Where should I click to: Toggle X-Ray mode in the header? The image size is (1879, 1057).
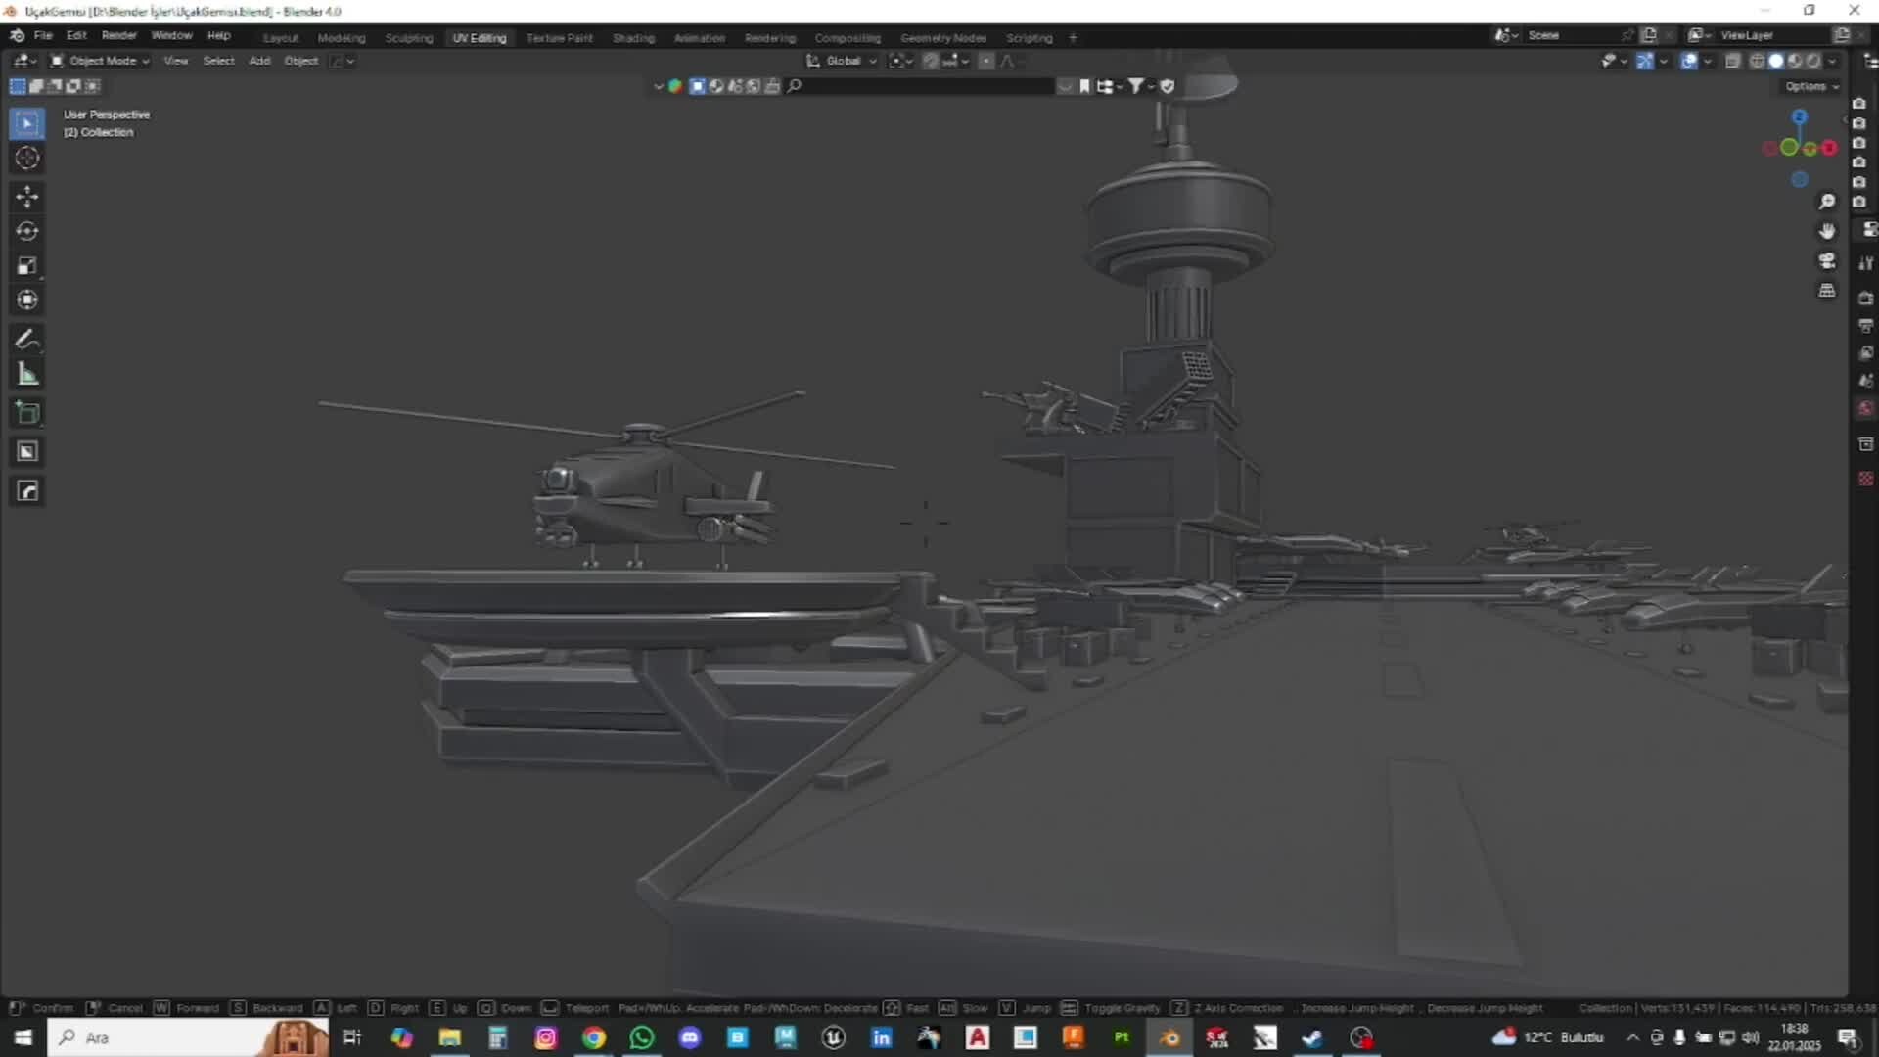1734,60
